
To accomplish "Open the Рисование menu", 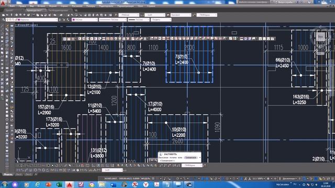I will click(x=77, y=6).
